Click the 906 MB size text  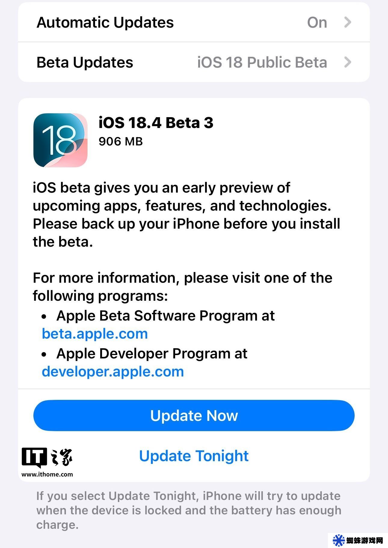tap(121, 142)
